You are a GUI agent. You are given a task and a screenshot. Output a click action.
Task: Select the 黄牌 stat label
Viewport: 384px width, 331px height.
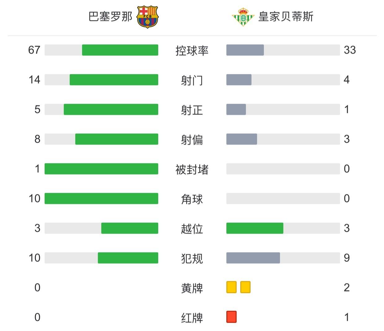(192, 288)
